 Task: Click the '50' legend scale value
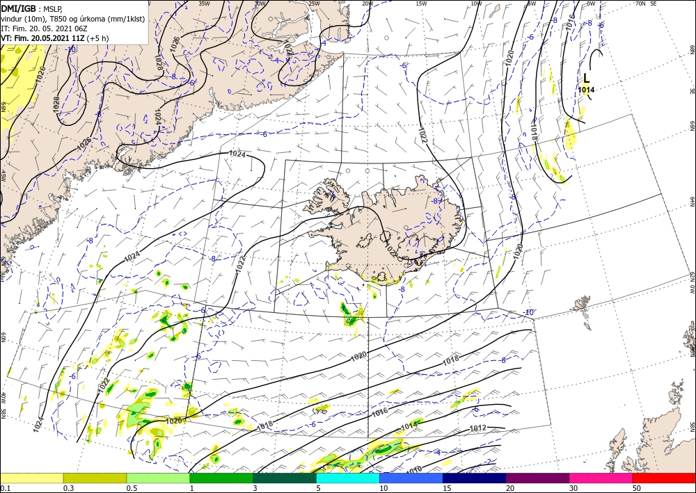[637, 488]
